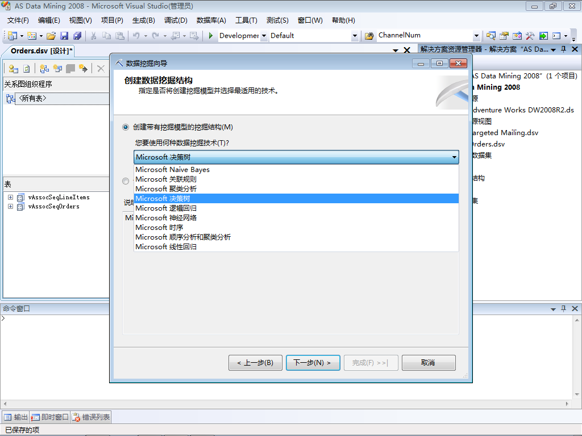Click the New Project toolbar icon
Viewport: 582px width, 436px height.
pyautogui.click(x=13, y=36)
